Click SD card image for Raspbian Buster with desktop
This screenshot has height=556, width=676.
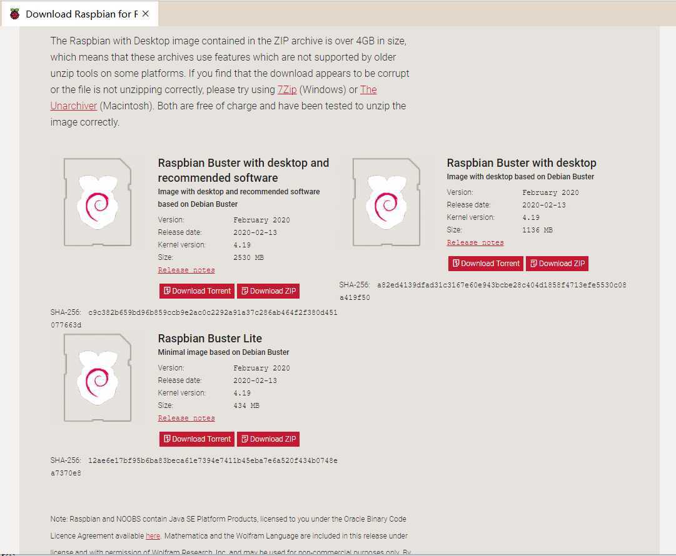[x=386, y=202]
